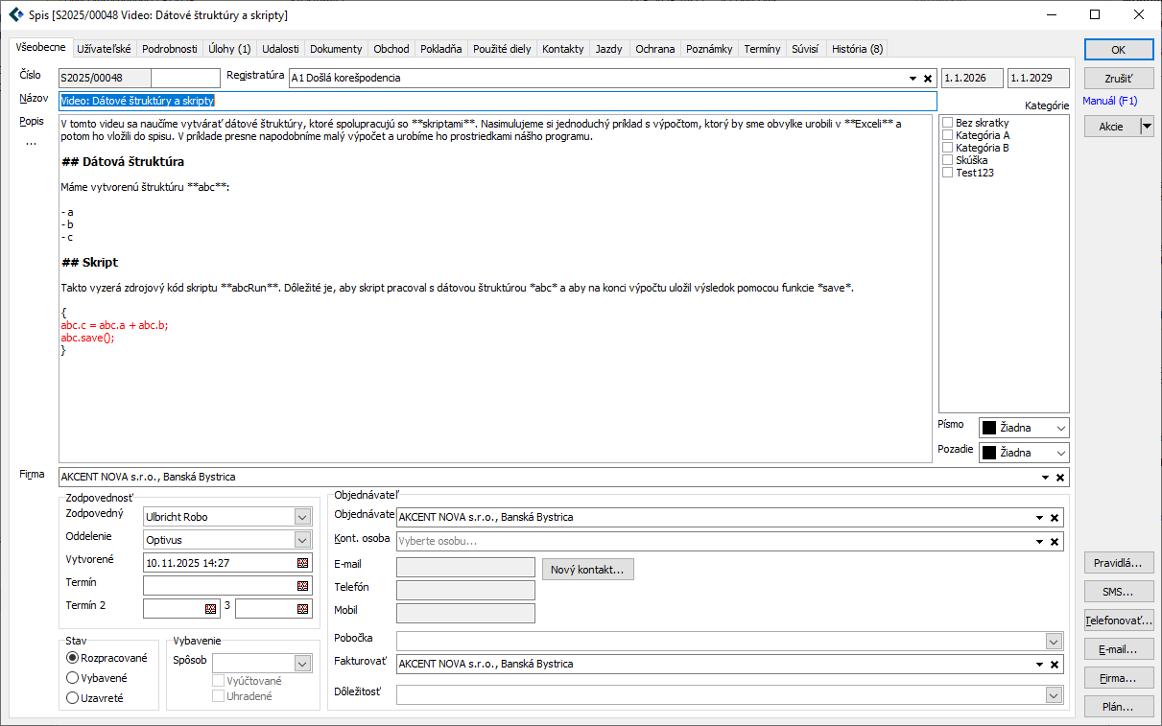Open the calendar picker for Vytvorené date

[x=303, y=563]
